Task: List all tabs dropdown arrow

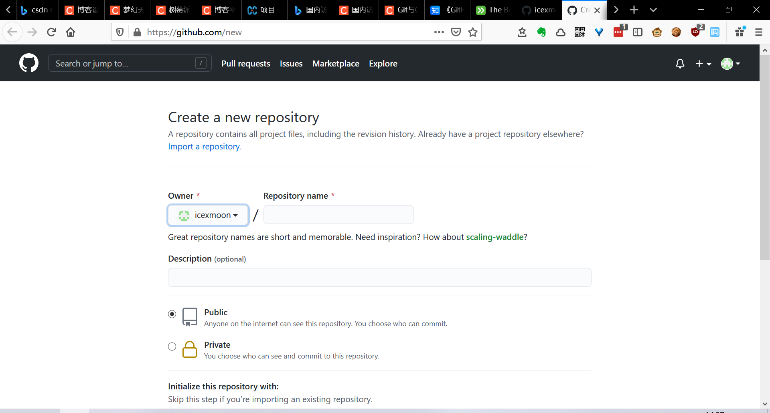Action: click(x=653, y=10)
